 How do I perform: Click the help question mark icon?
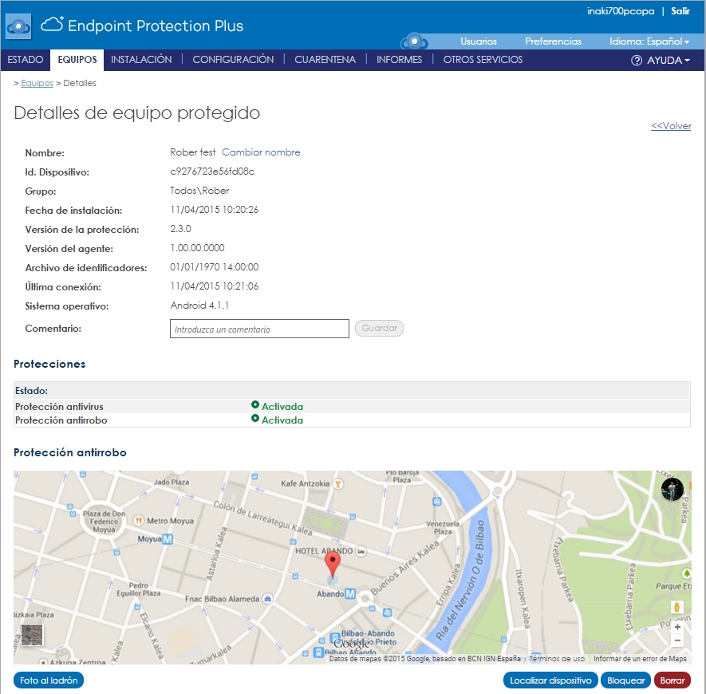pos(637,61)
